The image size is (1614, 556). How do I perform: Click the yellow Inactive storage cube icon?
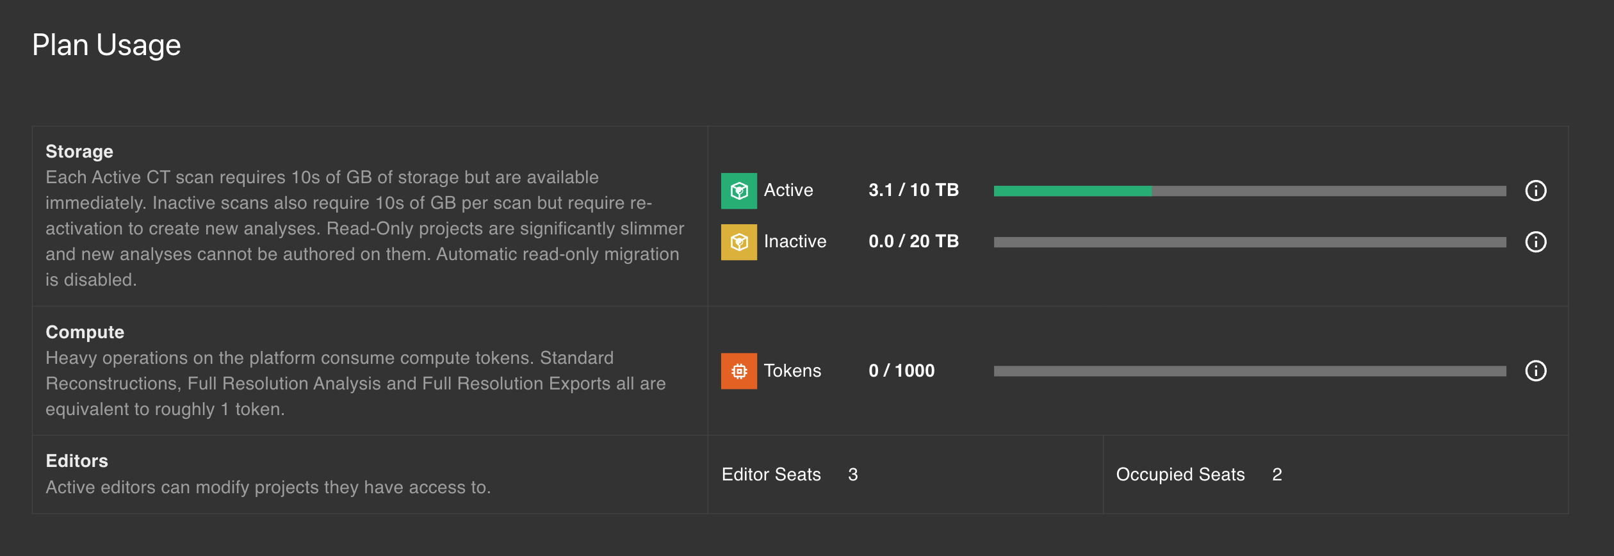[x=739, y=242]
